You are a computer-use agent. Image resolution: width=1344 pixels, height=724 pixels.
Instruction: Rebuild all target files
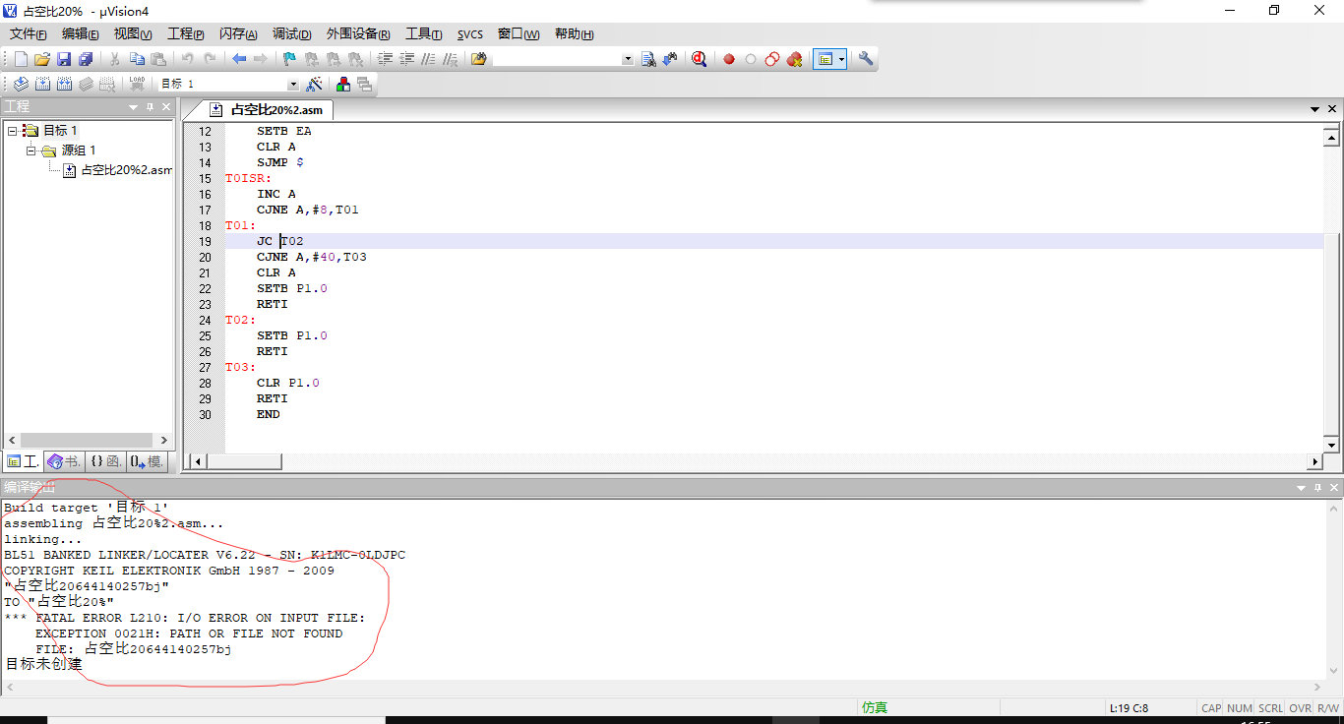click(x=65, y=85)
